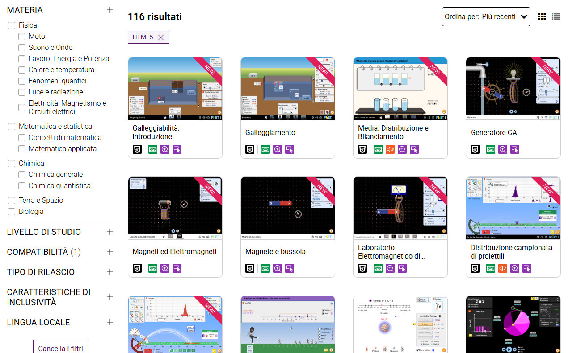The width and height of the screenshot is (581, 353).
Task: Check the Matematica e statistica checkbox
Action: [x=12, y=127]
